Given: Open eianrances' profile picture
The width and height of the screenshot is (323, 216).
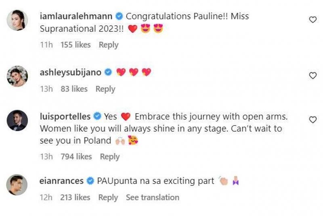Looking at the screenshot, I should [x=17, y=185].
